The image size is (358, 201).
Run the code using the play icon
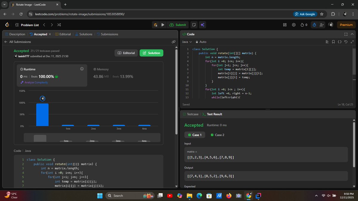pyautogui.click(x=163, y=25)
